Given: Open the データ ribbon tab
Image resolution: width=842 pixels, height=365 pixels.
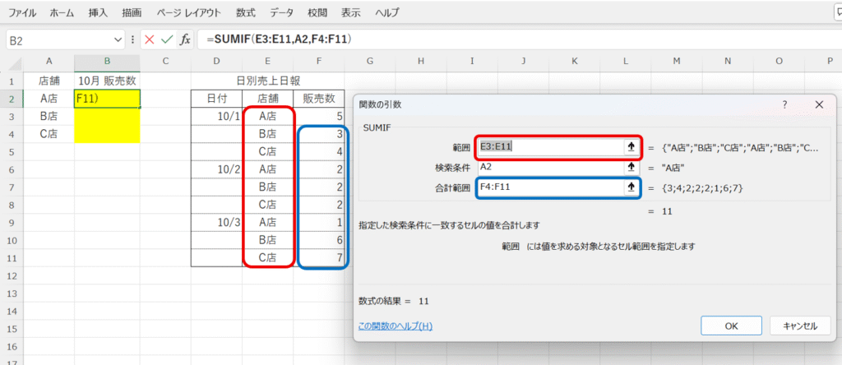Looking at the screenshot, I should pos(281,13).
